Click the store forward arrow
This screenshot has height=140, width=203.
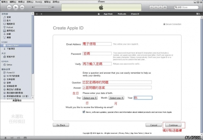click(x=42, y=14)
